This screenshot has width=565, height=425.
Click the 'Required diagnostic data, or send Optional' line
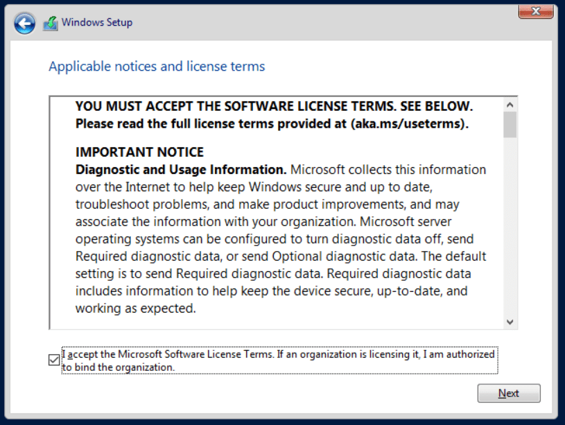(x=277, y=257)
